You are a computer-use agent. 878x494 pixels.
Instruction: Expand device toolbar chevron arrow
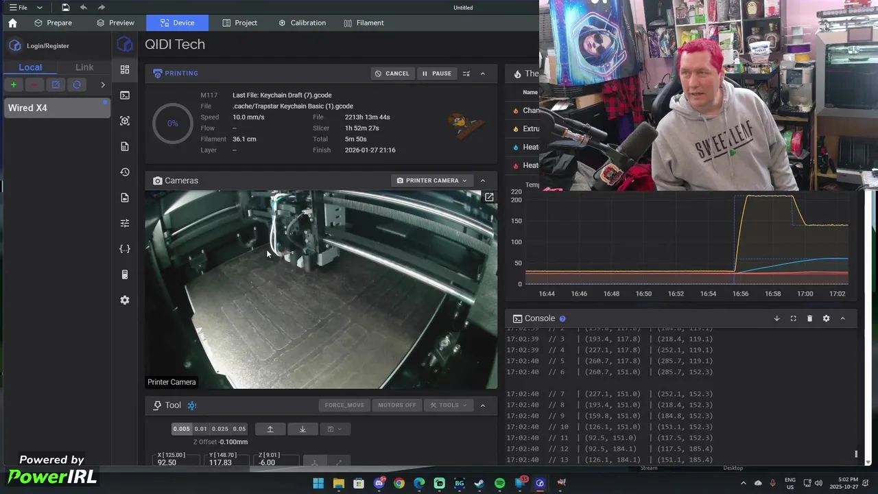pyautogui.click(x=103, y=84)
